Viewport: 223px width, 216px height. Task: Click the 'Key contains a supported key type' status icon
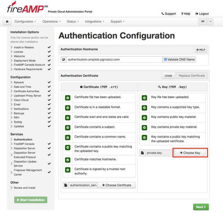pos(144,108)
